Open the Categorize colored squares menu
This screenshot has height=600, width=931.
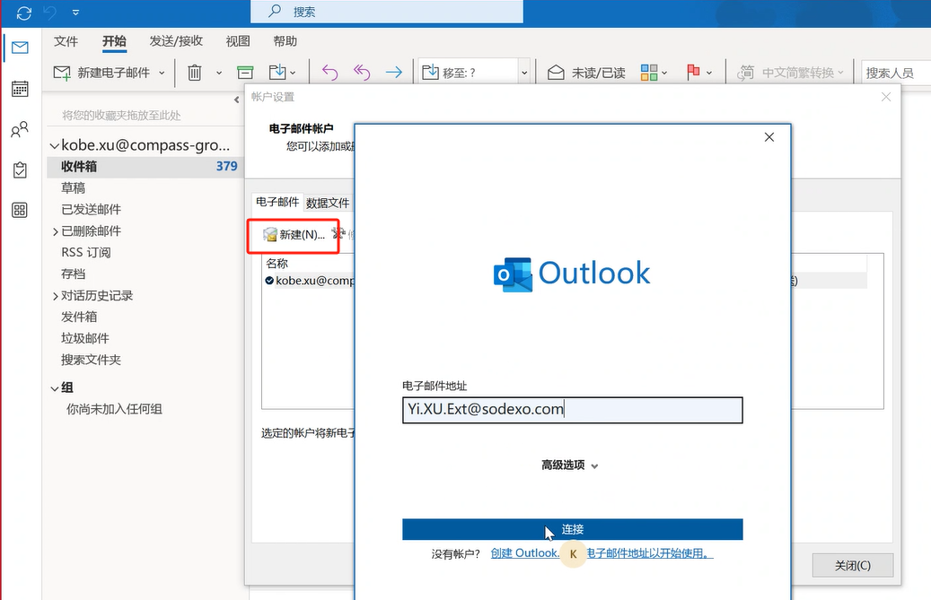tap(654, 73)
